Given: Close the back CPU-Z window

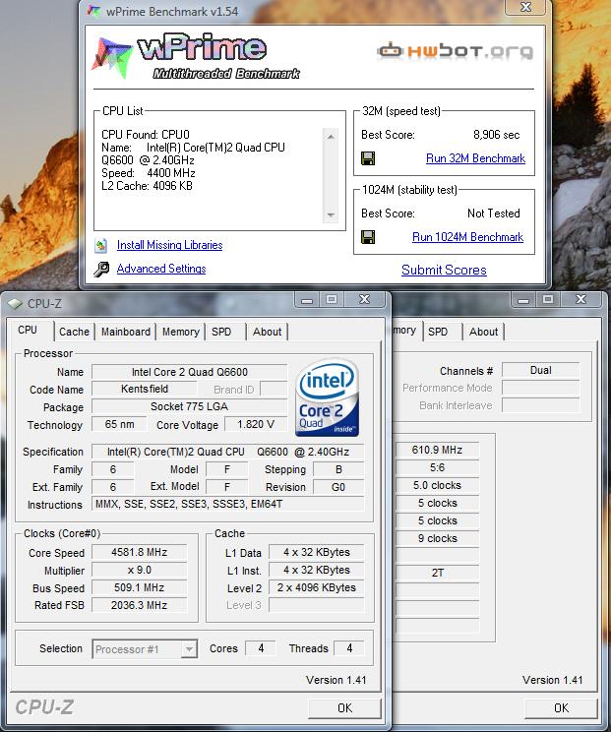Looking at the screenshot, I should 581,300.
